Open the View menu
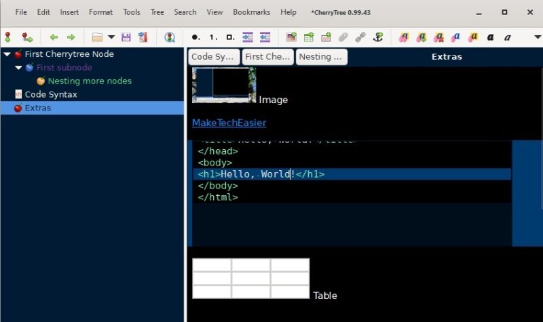The height and width of the screenshot is (322, 543). (214, 12)
